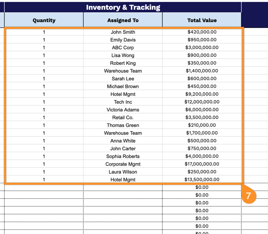The width and height of the screenshot is (268, 234).
Task: Click the Assigned To column header
Action: [123, 20]
